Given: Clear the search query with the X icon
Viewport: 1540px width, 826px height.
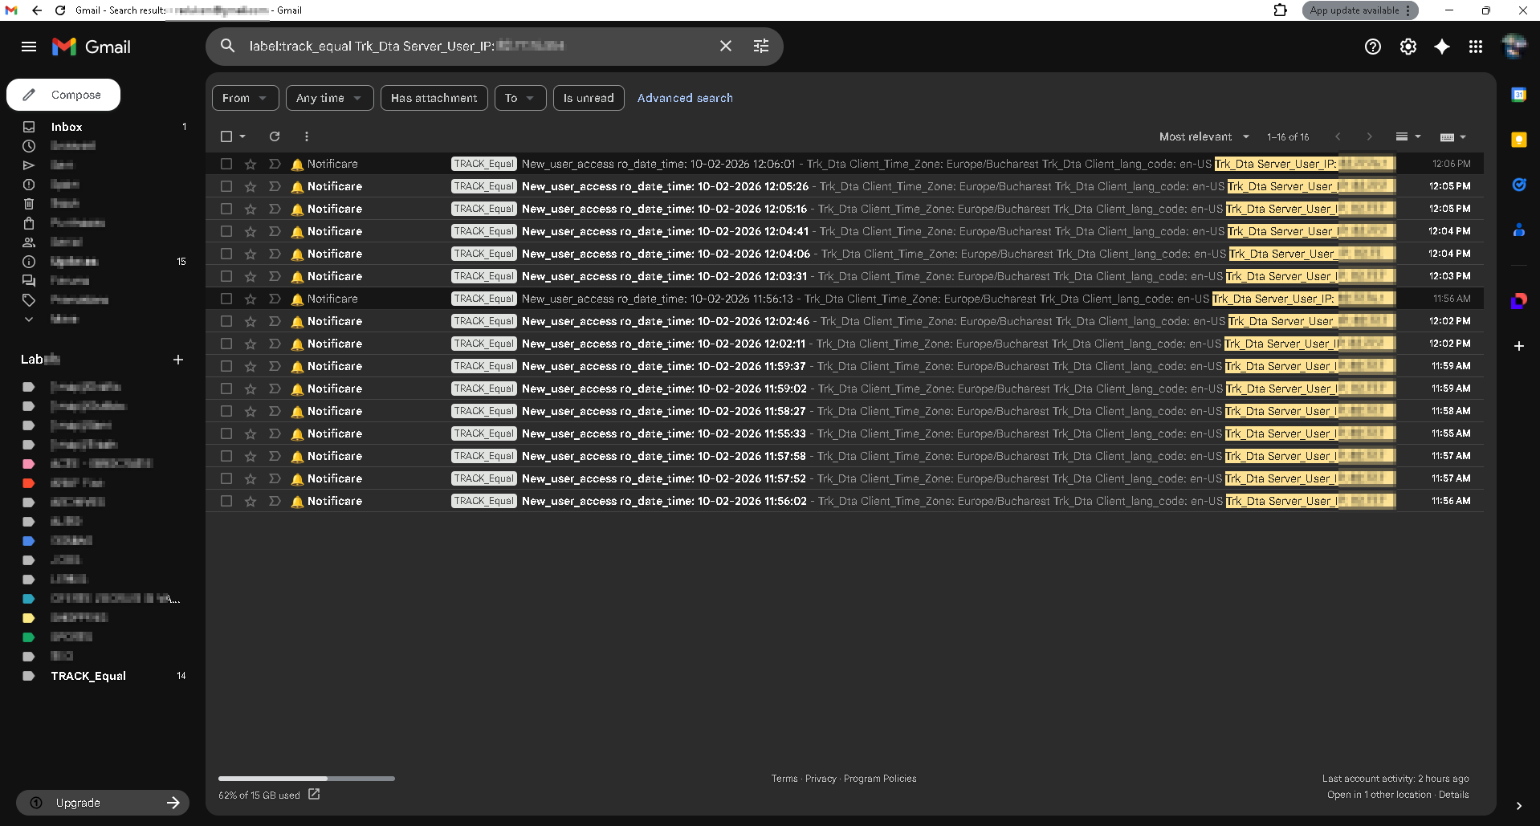Looking at the screenshot, I should coord(725,47).
